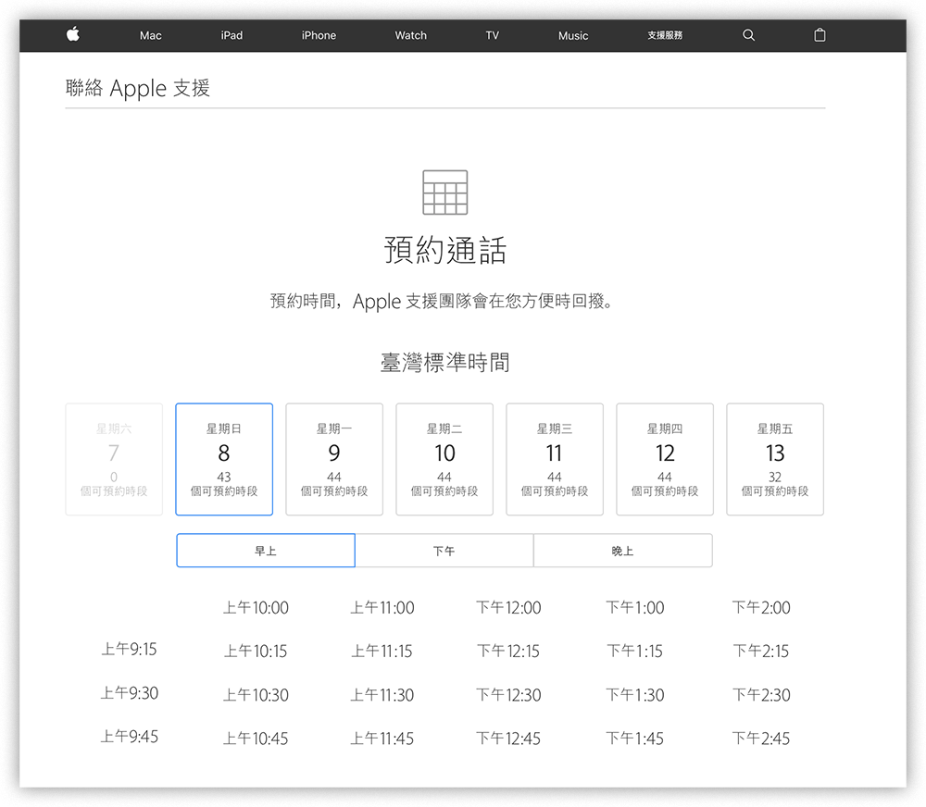Image resolution: width=926 pixels, height=807 pixels.
Task: Switch to the 早上 tab
Action: pos(266,551)
